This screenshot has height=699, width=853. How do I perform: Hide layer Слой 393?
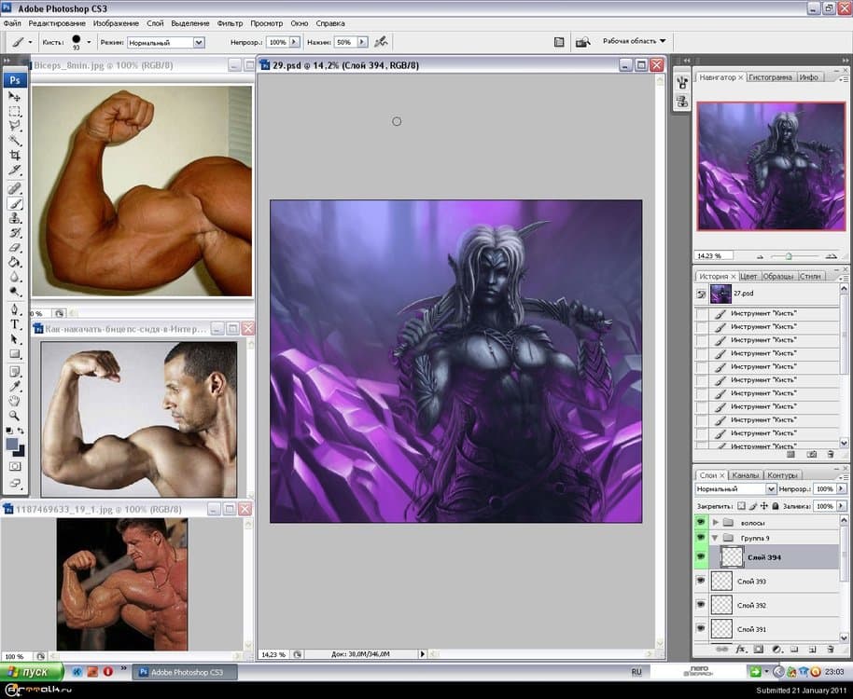pyautogui.click(x=700, y=581)
